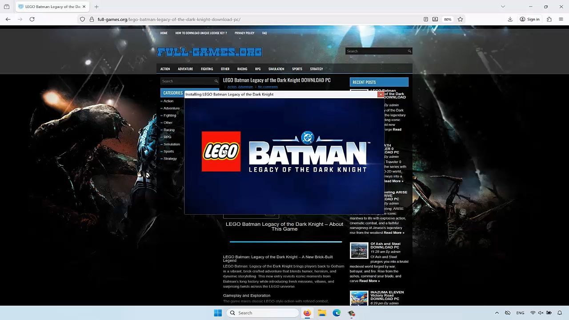Image resolution: width=569 pixels, height=320 pixels.
Task: Open Firefox hamburger application menu
Action: tap(561, 19)
